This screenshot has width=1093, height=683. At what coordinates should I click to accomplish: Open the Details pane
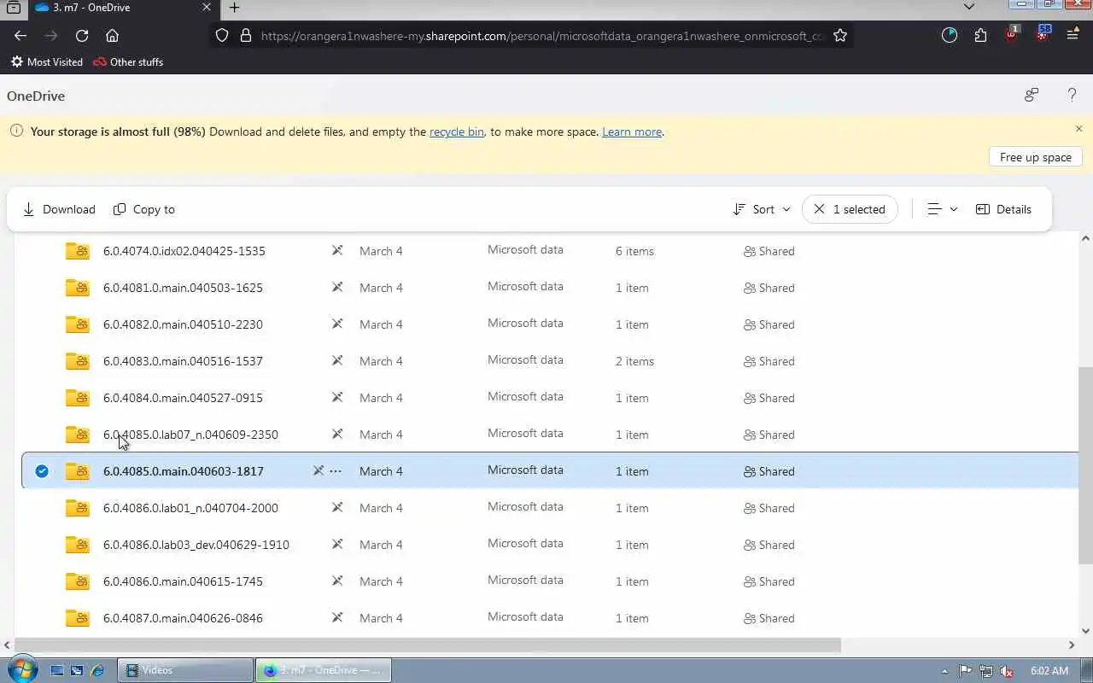(1003, 209)
